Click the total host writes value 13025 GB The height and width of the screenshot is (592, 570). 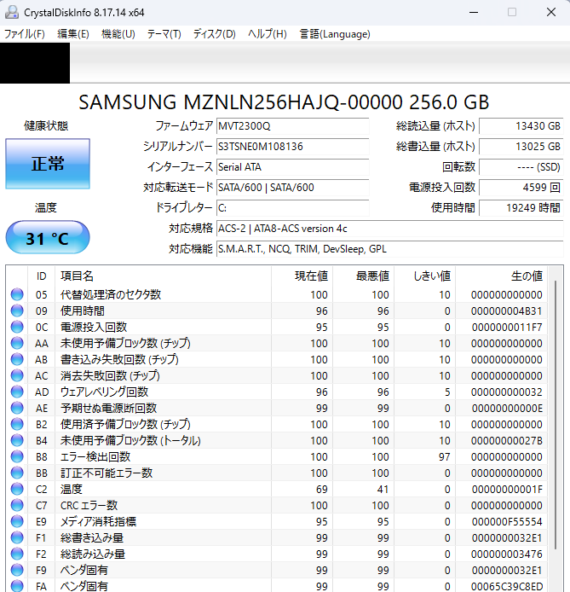pyautogui.click(x=521, y=147)
